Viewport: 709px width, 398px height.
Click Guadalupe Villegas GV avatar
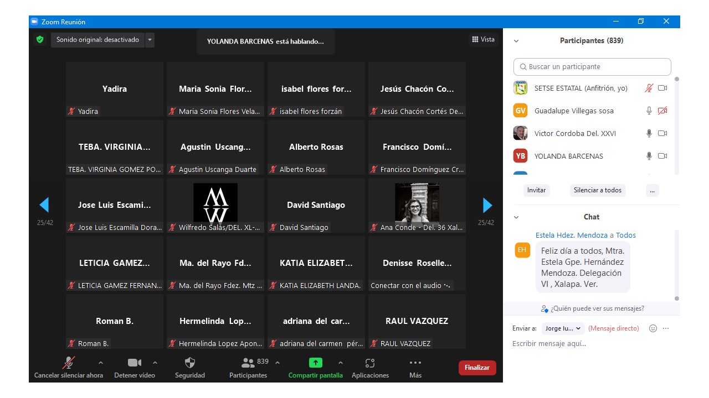pyautogui.click(x=520, y=111)
